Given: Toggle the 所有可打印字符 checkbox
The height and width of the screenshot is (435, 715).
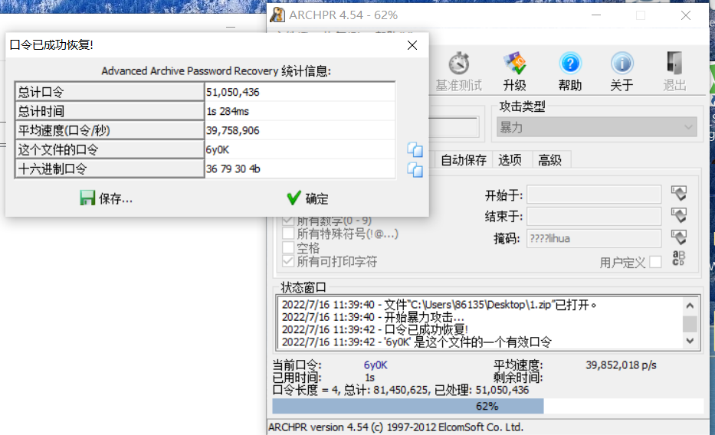Looking at the screenshot, I should coord(287,261).
